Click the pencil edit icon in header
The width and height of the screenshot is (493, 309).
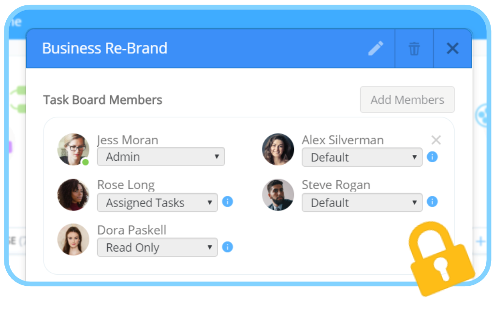[x=376, y=48]
